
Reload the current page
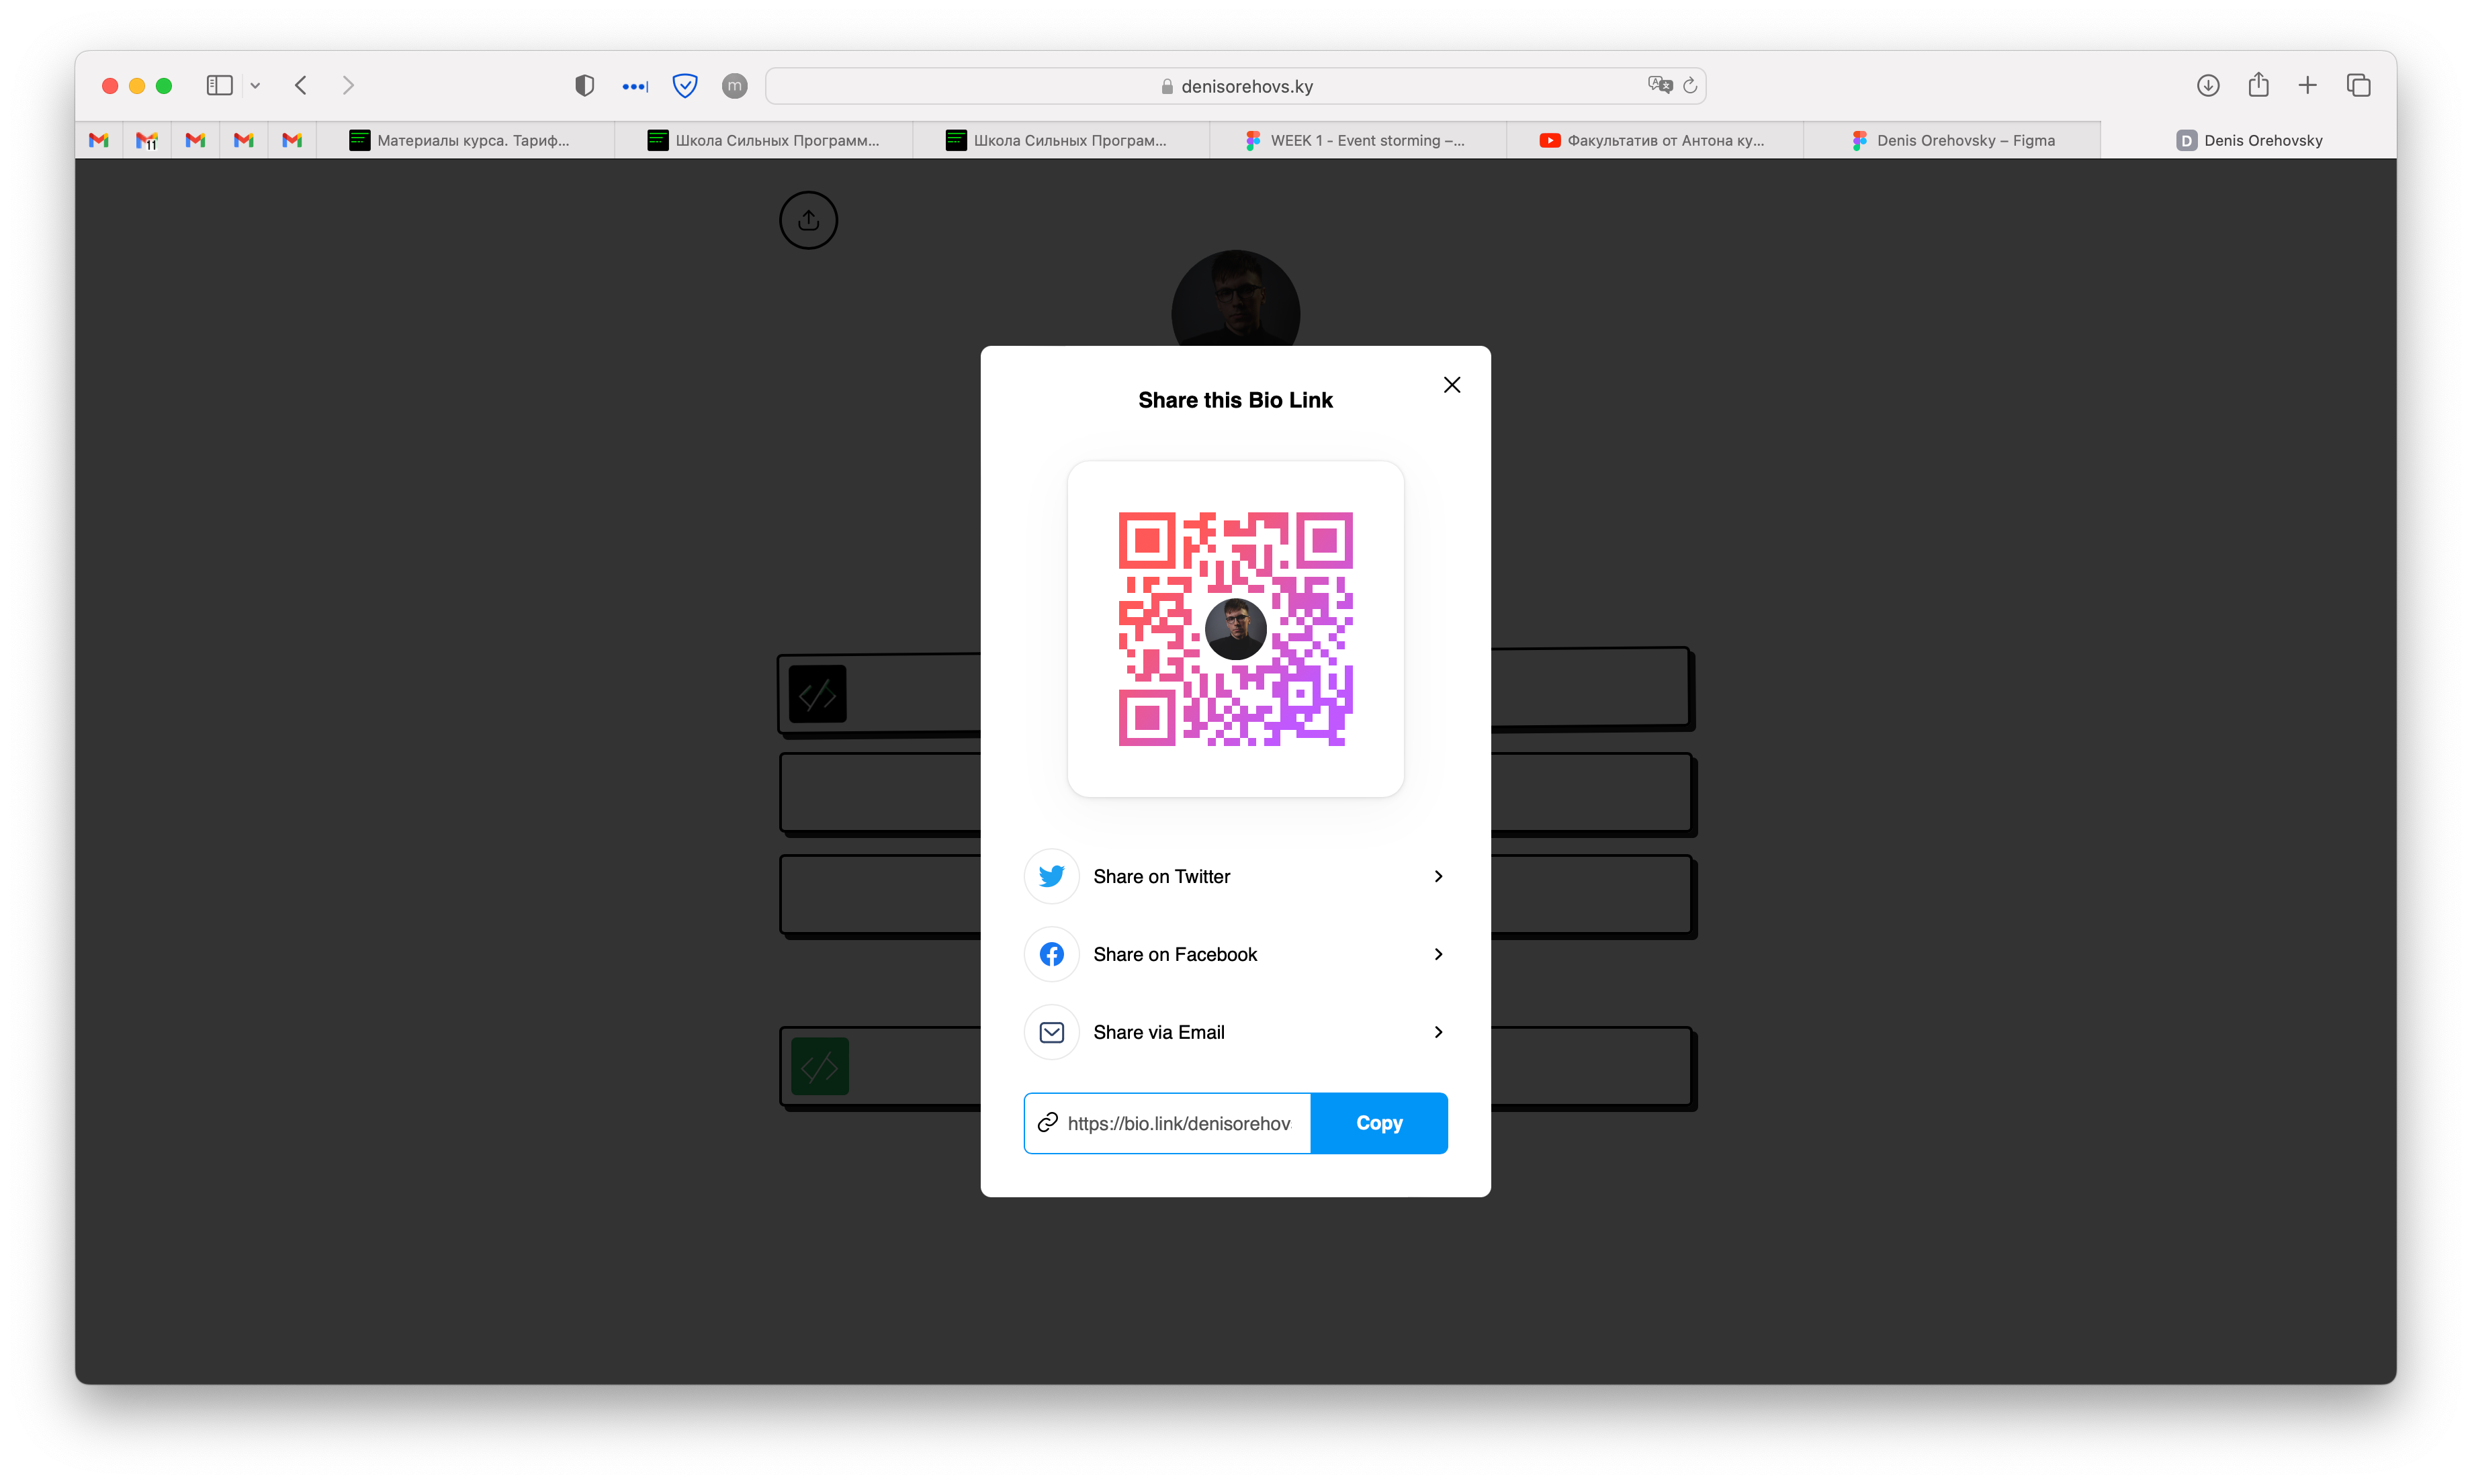(1689, 86)
